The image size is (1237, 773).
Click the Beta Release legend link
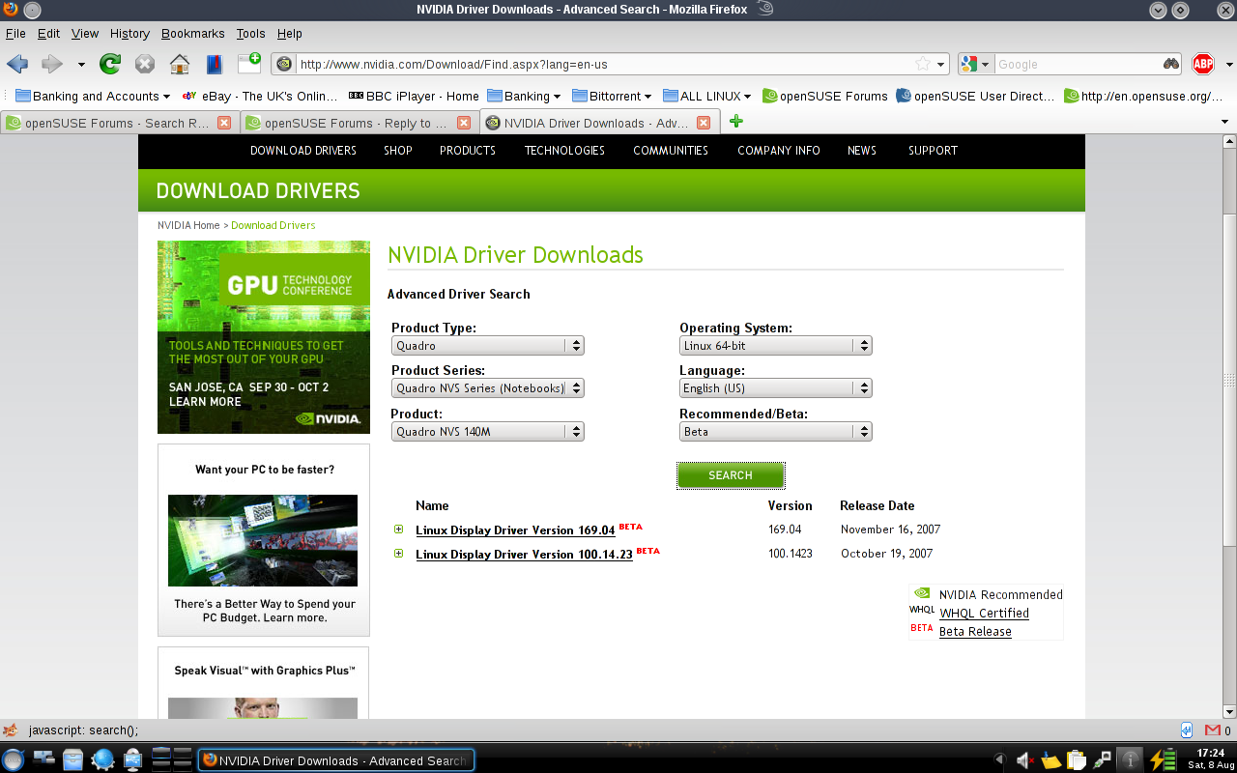(975, 632)
